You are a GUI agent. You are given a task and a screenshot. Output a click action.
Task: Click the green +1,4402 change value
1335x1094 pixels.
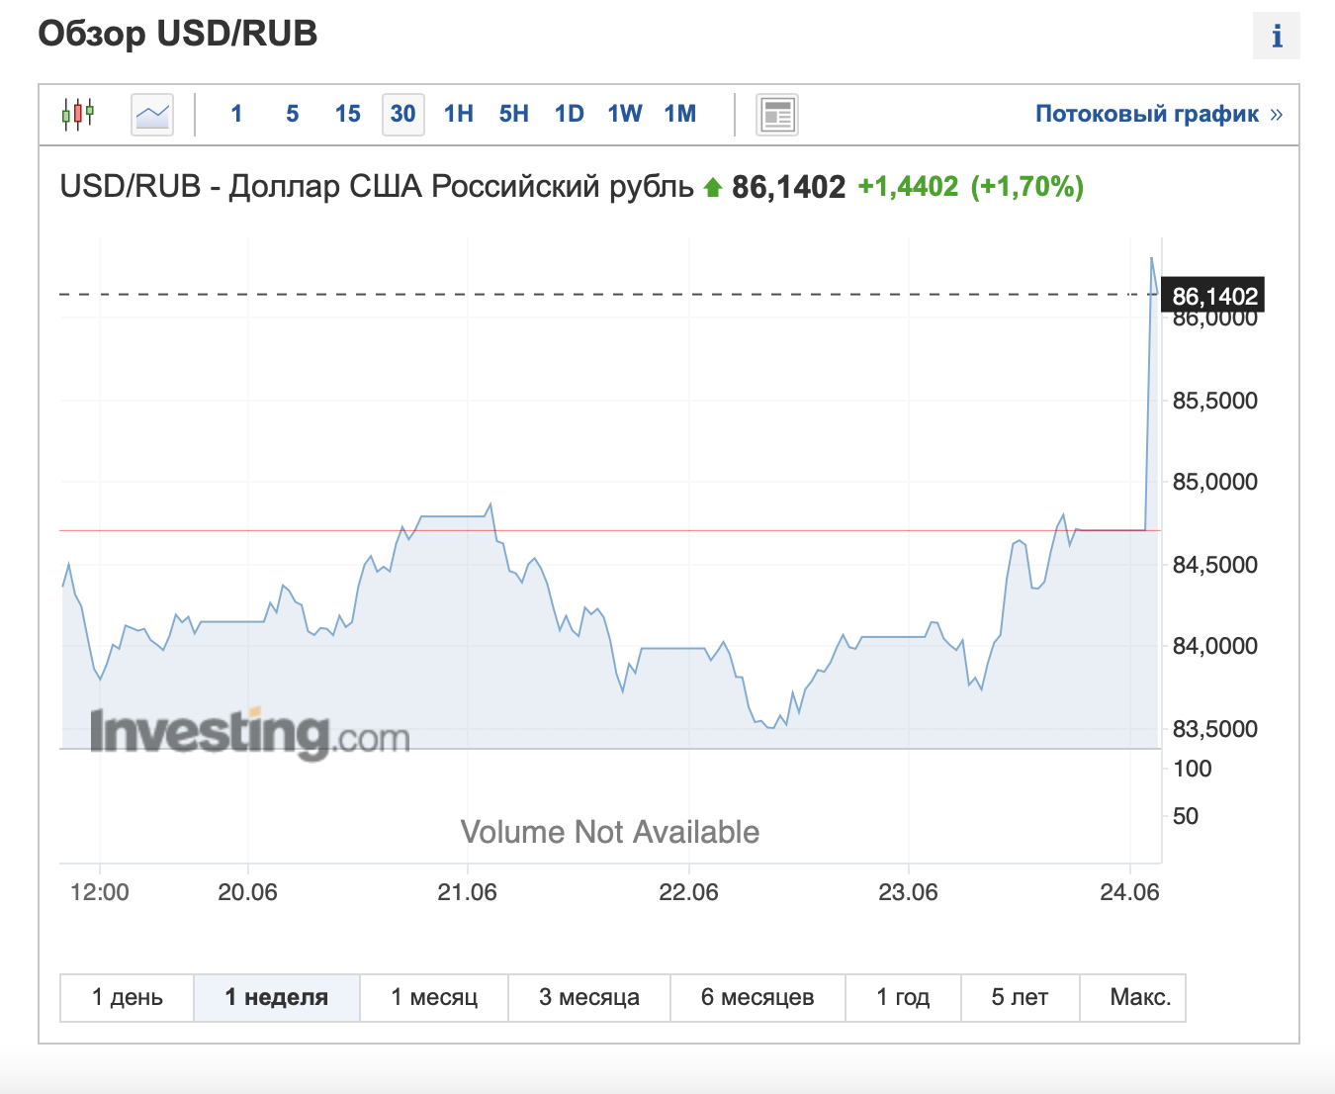point(908,187)
